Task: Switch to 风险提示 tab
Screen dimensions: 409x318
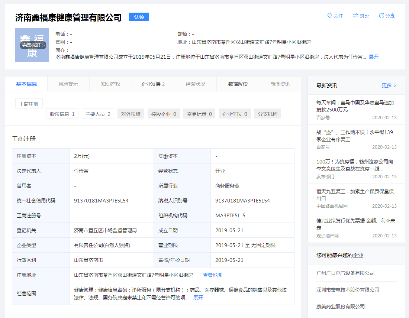Action: point(68,84)
